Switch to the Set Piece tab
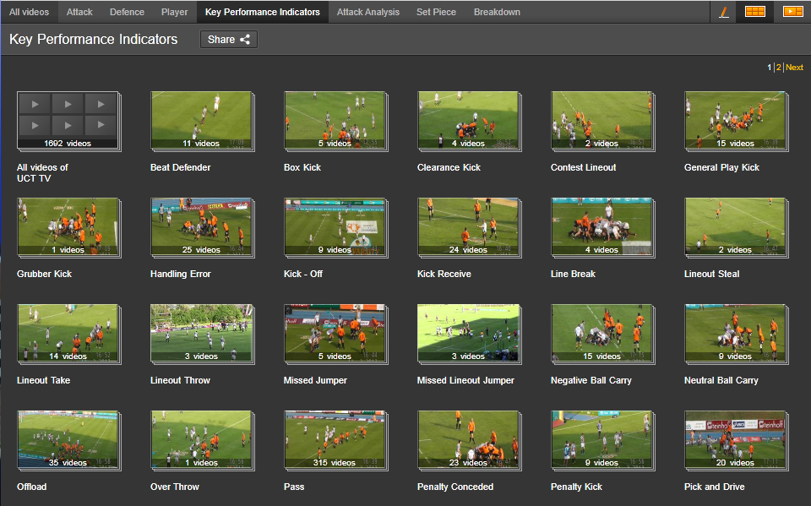Viewport: 811px width, 506px height. pyautogui.click(x=436, y=12)
